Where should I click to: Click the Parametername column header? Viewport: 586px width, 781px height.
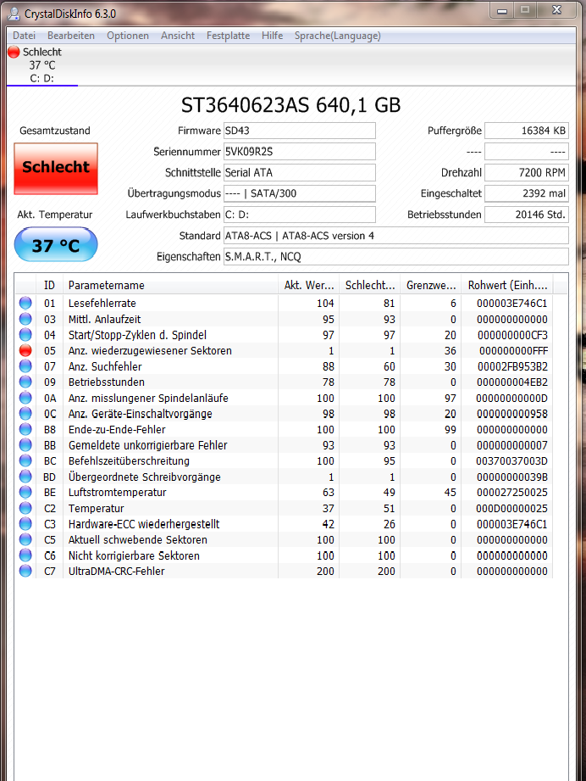pos(170,285)
